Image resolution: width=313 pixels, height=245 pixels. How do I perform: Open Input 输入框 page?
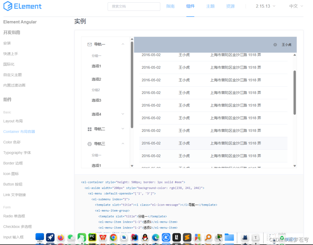(13, 237)
